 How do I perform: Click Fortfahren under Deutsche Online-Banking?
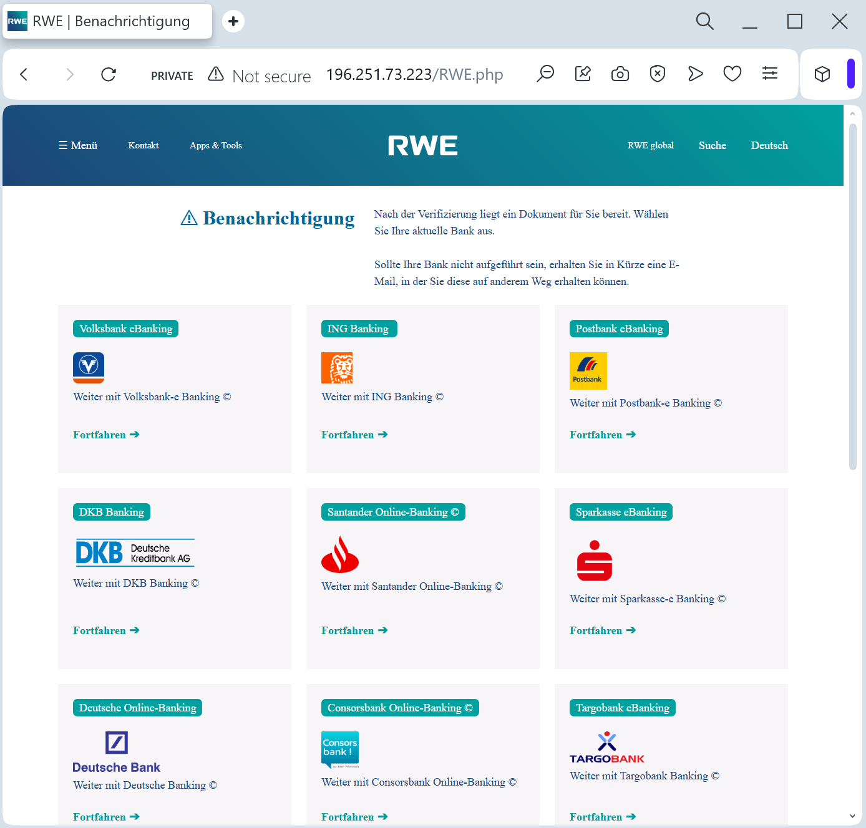[x=106, y=817]
